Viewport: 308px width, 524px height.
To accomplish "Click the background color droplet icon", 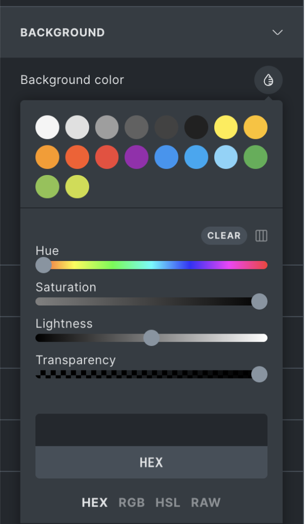I will [268, 80].
